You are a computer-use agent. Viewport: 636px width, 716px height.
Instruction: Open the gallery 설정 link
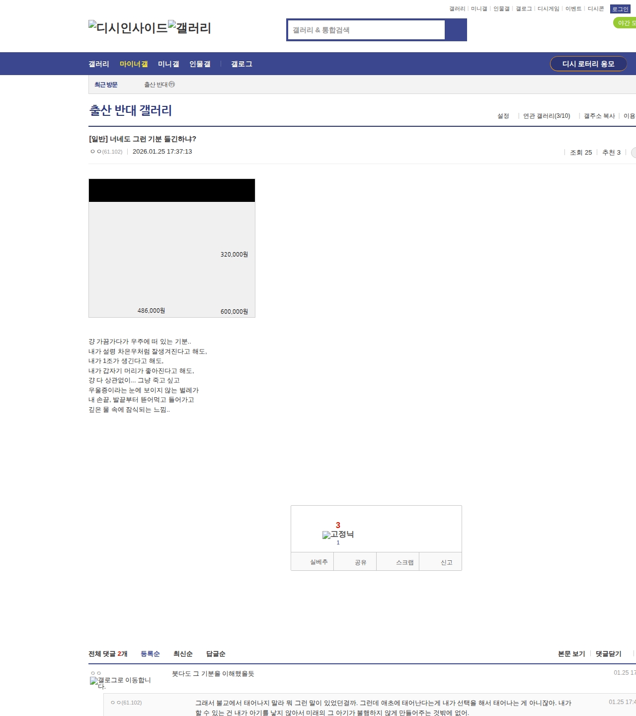click(x=503, y=116)
